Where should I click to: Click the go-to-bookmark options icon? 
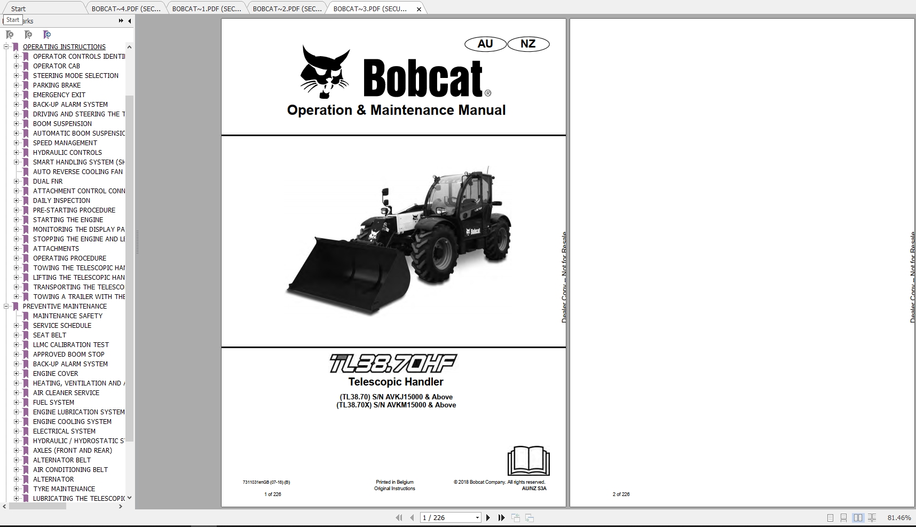point(47,34)
